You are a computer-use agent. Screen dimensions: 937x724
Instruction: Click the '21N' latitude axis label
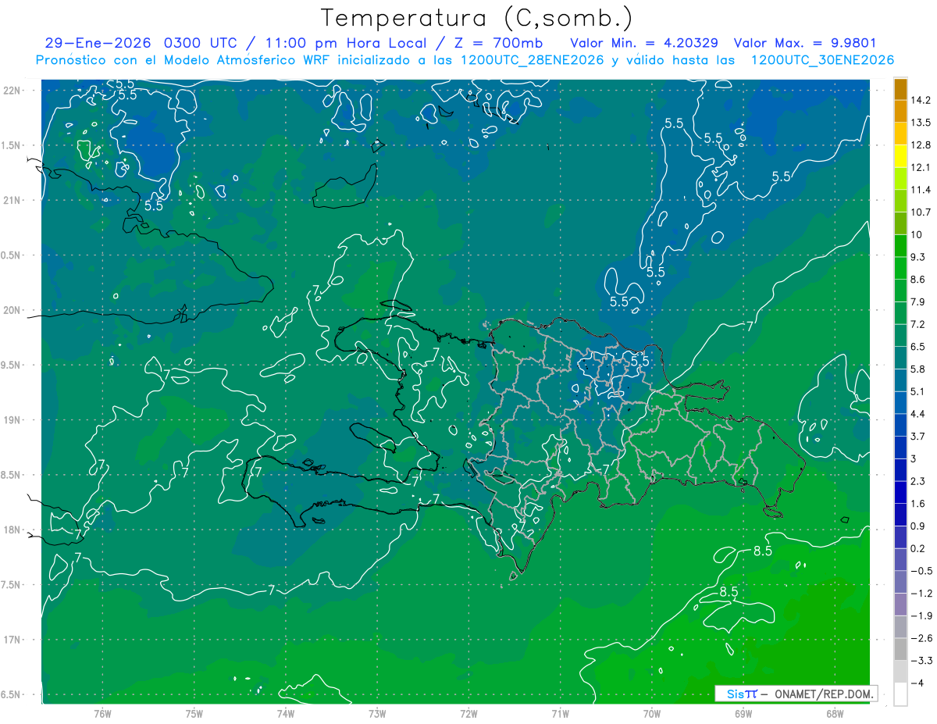click(x=12, y=201)
